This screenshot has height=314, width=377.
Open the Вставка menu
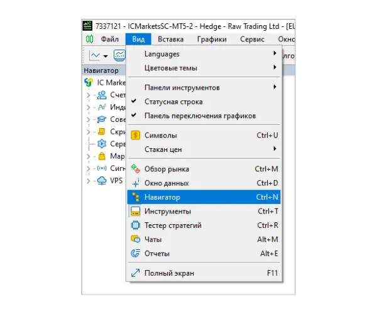[x=171, y=39]
